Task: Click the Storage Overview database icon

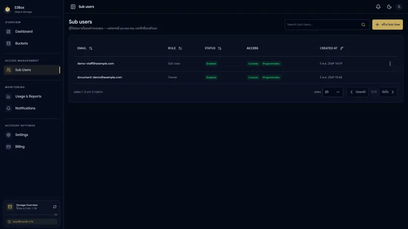Action: tap(10, 207)
